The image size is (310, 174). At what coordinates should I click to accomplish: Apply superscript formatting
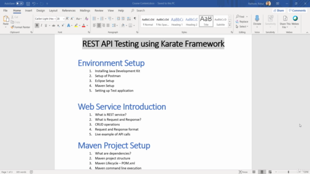click(63, 26)
